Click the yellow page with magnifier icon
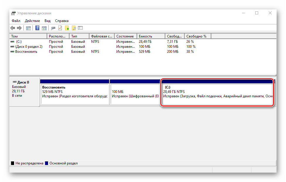The width and height of the screenshot is (286, 182). coord(74,28)
